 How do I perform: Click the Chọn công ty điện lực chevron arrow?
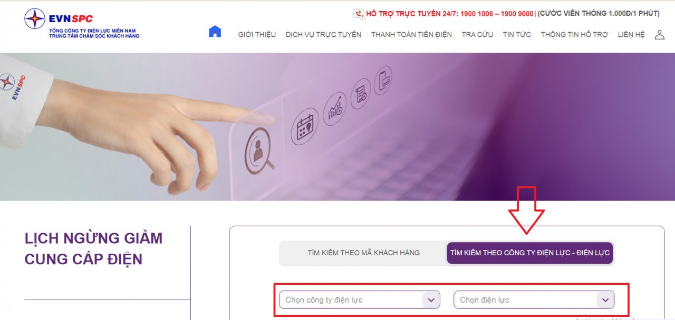(431, 300)
